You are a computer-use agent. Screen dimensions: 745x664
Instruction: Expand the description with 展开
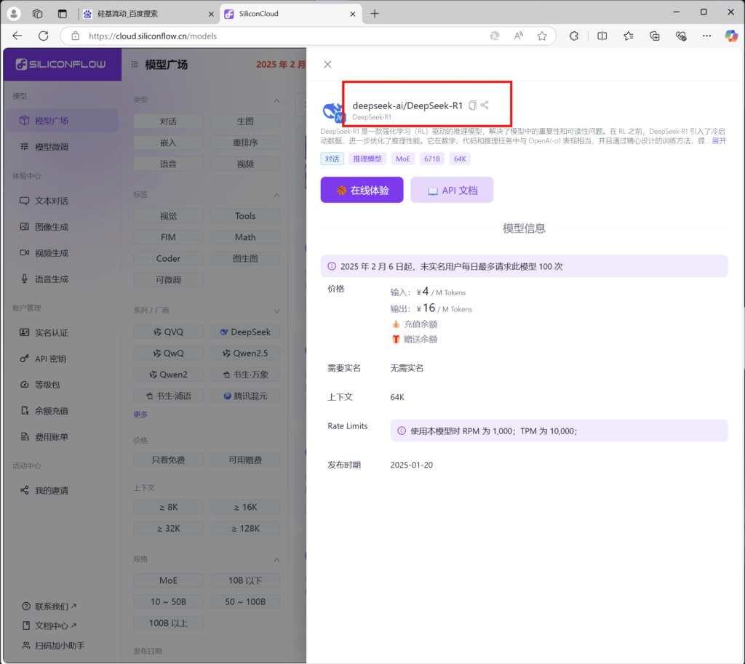(x=719, y=141)
